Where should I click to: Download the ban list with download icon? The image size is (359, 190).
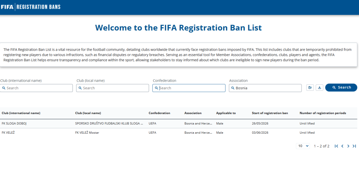[x=319, y=88]
